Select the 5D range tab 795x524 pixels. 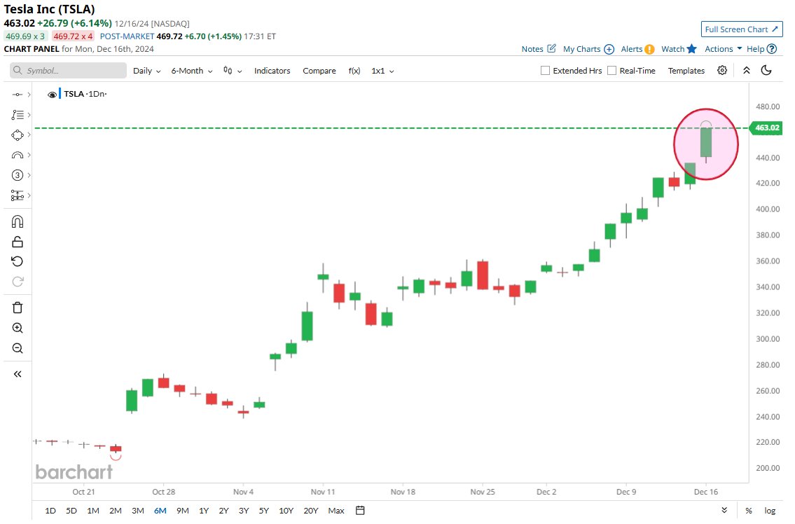71,511
